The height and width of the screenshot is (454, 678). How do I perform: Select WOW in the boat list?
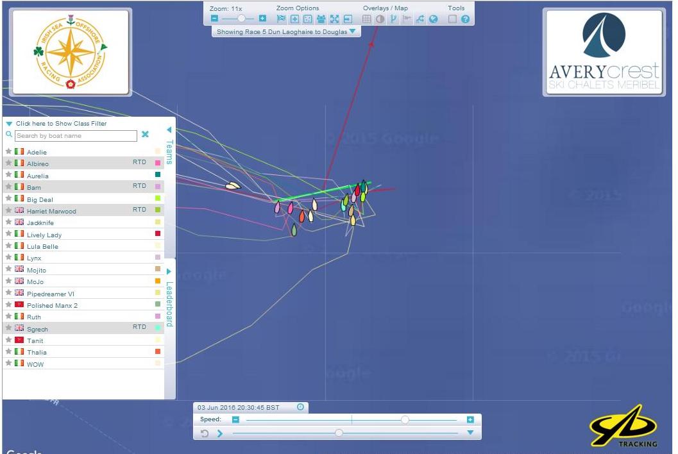(83, 364)
